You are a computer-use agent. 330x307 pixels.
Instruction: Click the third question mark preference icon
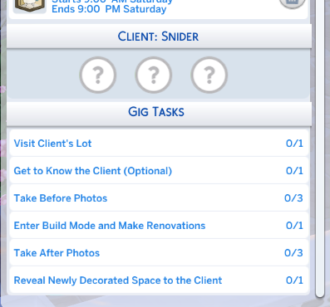click(209, 75)
